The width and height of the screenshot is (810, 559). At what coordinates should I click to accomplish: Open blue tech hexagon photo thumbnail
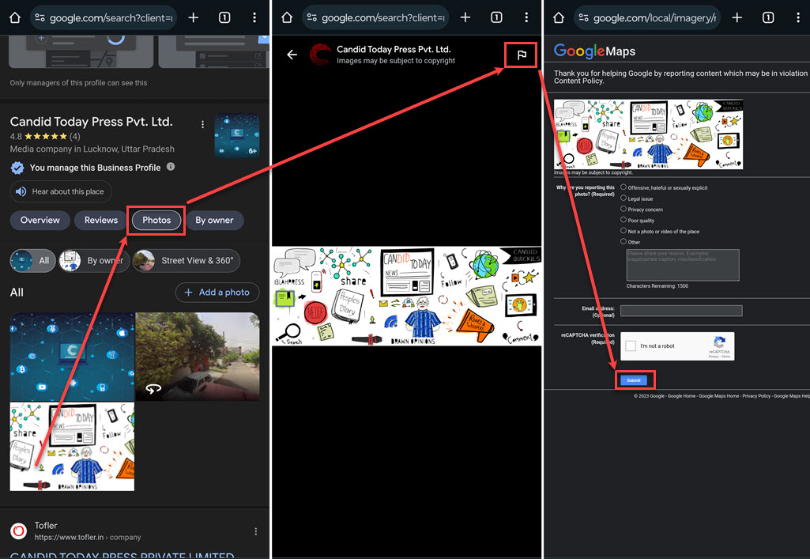(72, 357)
